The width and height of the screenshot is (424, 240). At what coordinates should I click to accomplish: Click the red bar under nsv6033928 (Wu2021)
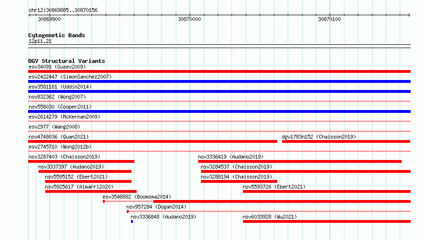point(327,221)
